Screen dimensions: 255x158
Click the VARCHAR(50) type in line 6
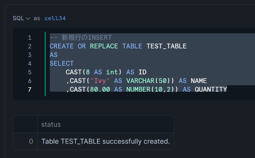pyautogui.click(x=148, y=81)
